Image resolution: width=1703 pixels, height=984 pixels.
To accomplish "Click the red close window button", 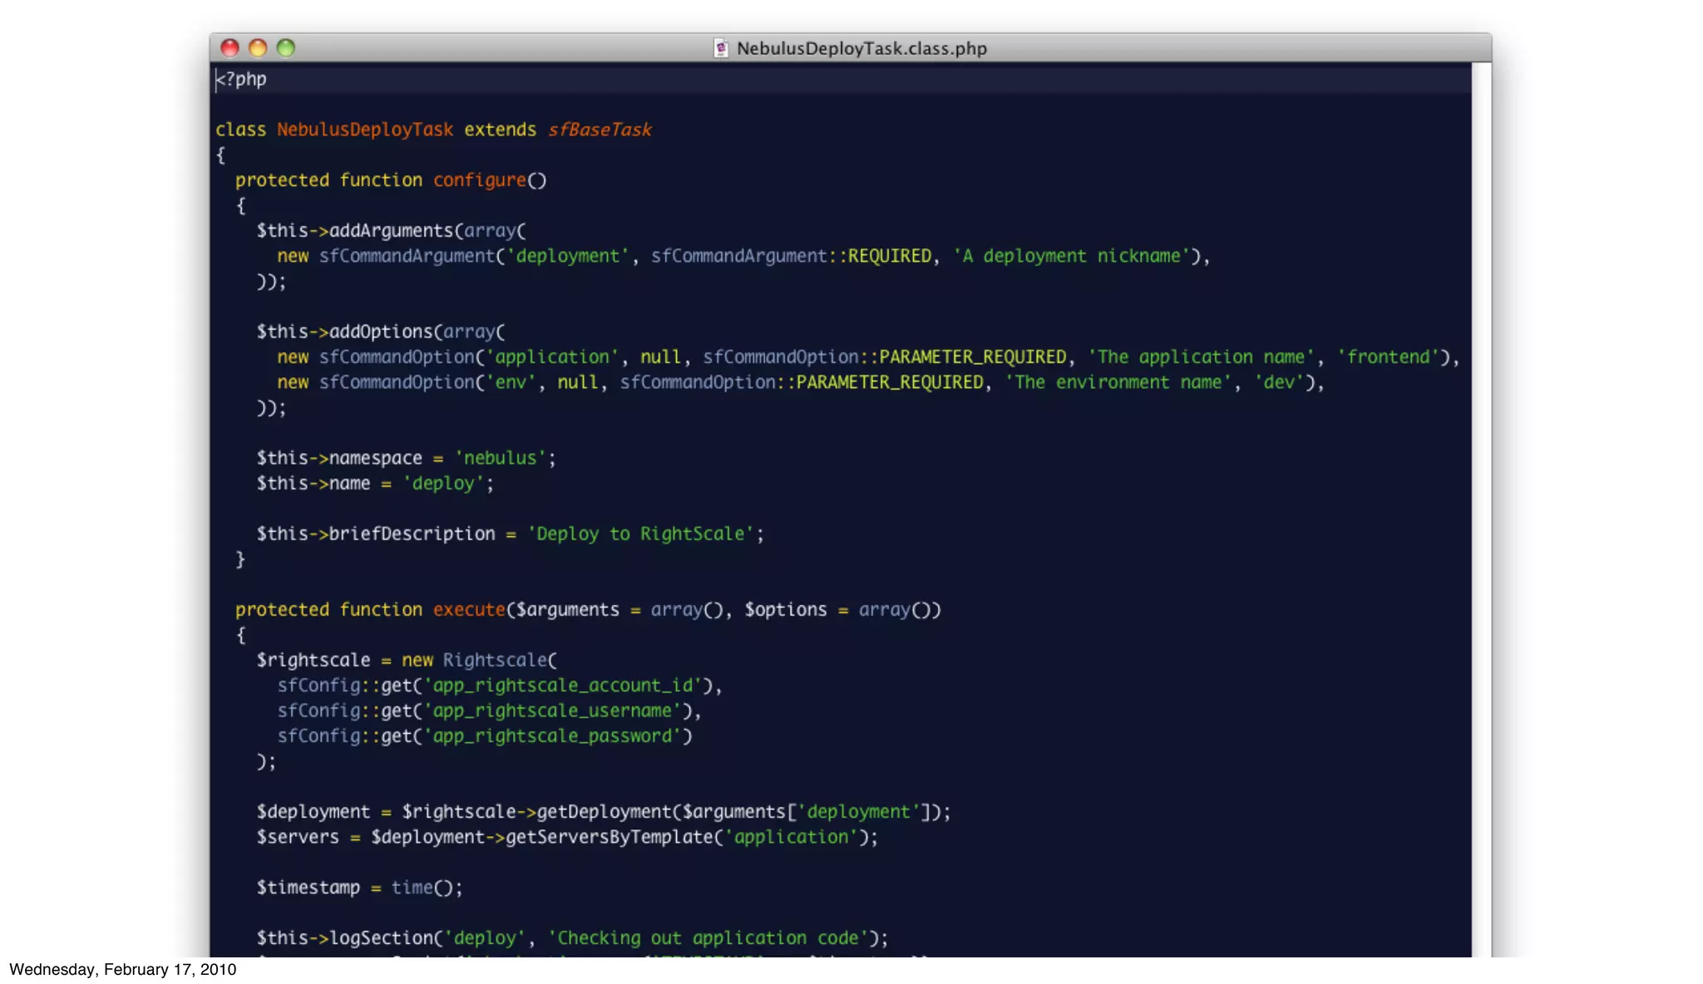I will point(230,48).
